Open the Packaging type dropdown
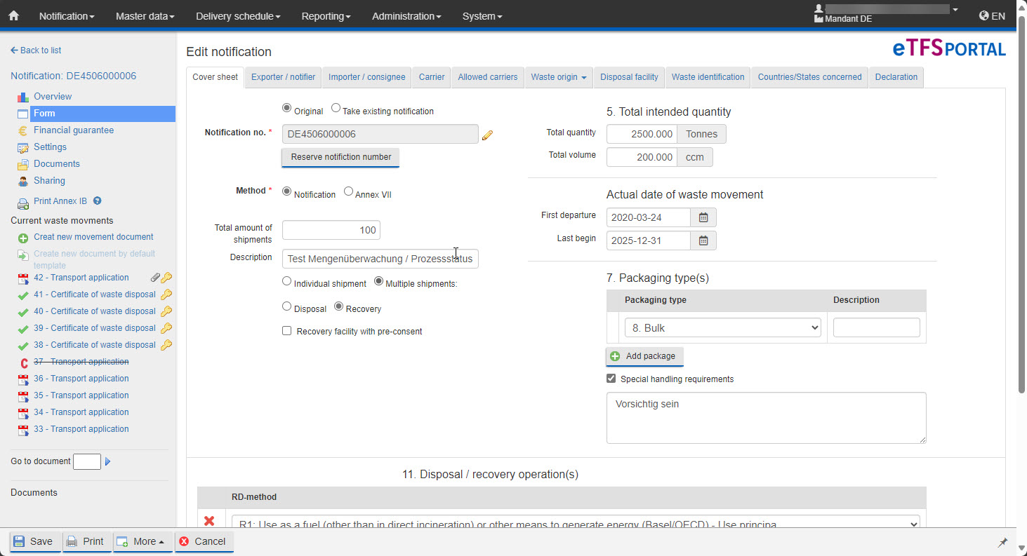This screenshot has width=1027, height=556. point(722,328)
